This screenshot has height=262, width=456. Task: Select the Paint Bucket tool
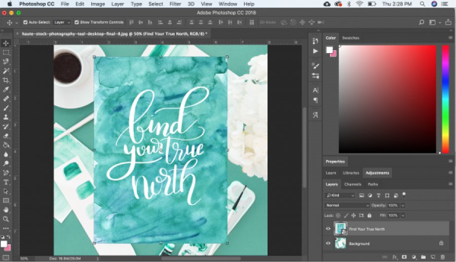coord(6,145)
